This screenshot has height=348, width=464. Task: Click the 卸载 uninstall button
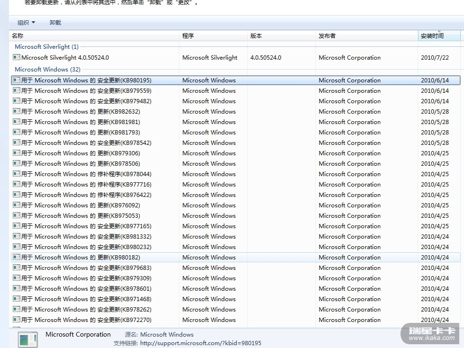(55, 23)
